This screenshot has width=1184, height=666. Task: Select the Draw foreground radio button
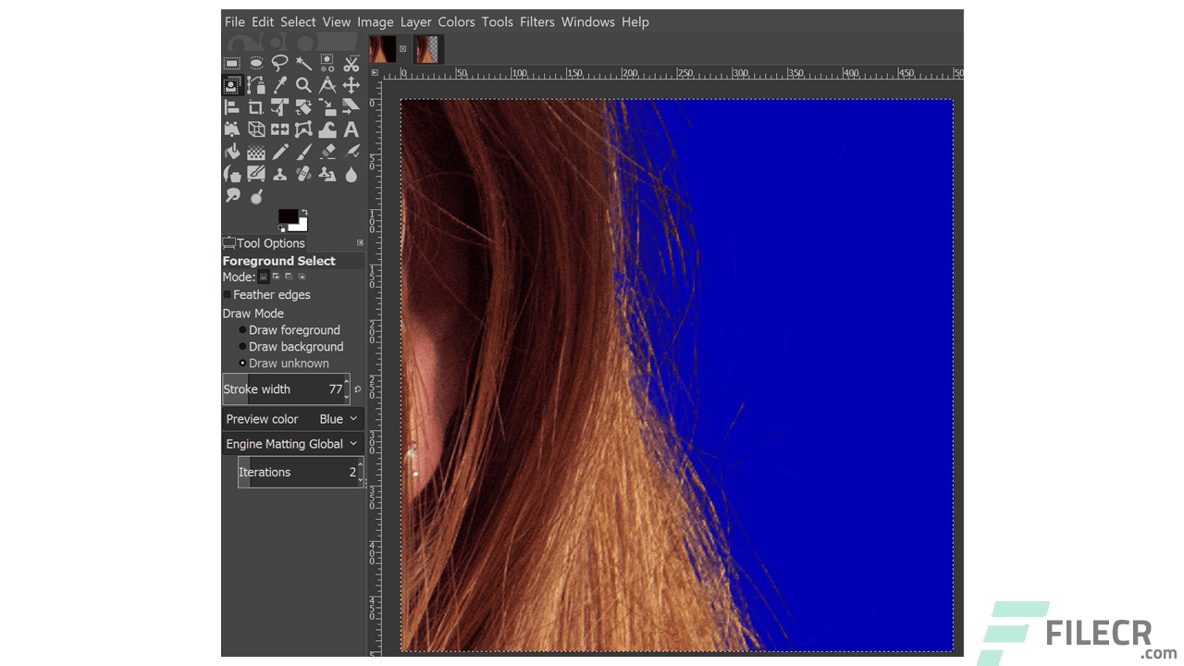pos(242,329)
